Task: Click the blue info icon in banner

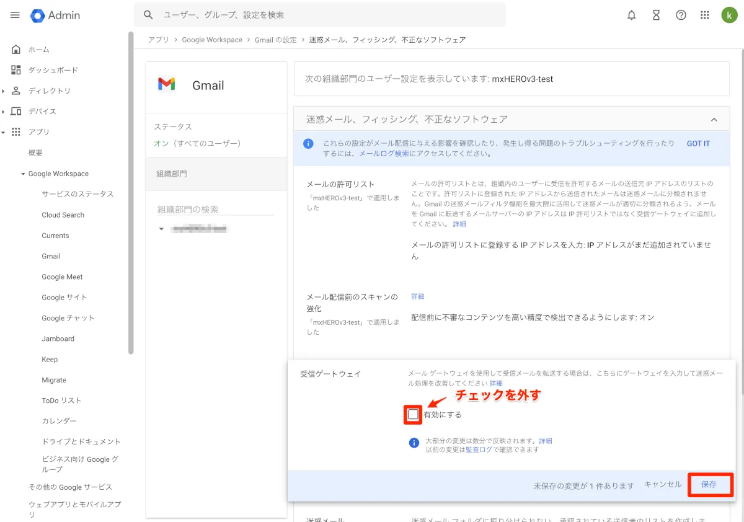Action: click(308, 144)
